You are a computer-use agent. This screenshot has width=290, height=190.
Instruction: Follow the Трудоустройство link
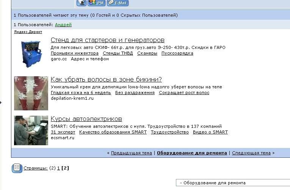169,132
